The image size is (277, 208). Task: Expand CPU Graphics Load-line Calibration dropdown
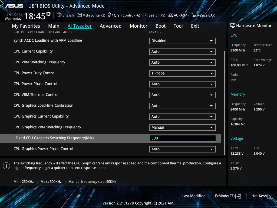[x=183, y=106]
